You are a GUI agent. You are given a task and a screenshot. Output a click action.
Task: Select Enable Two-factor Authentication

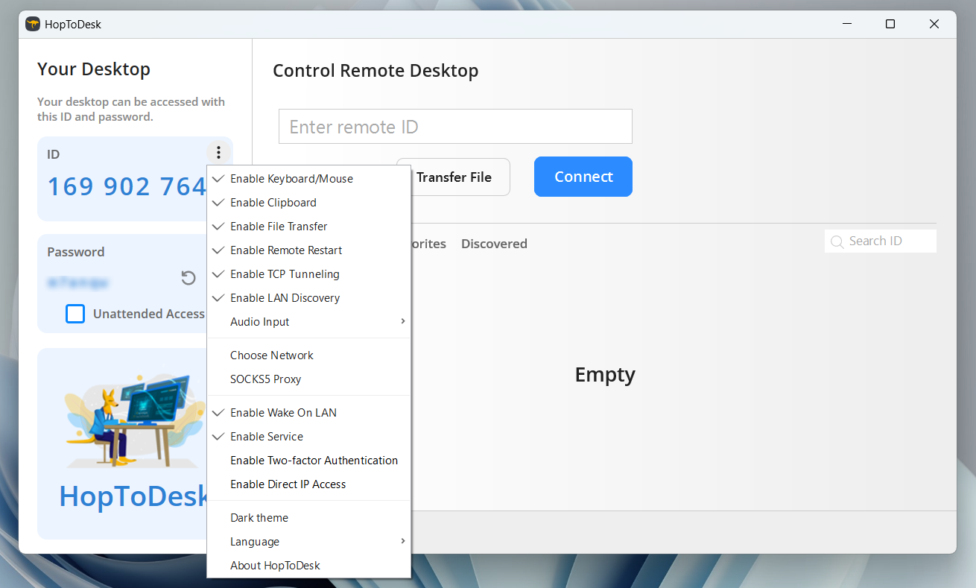click(308, 461)
